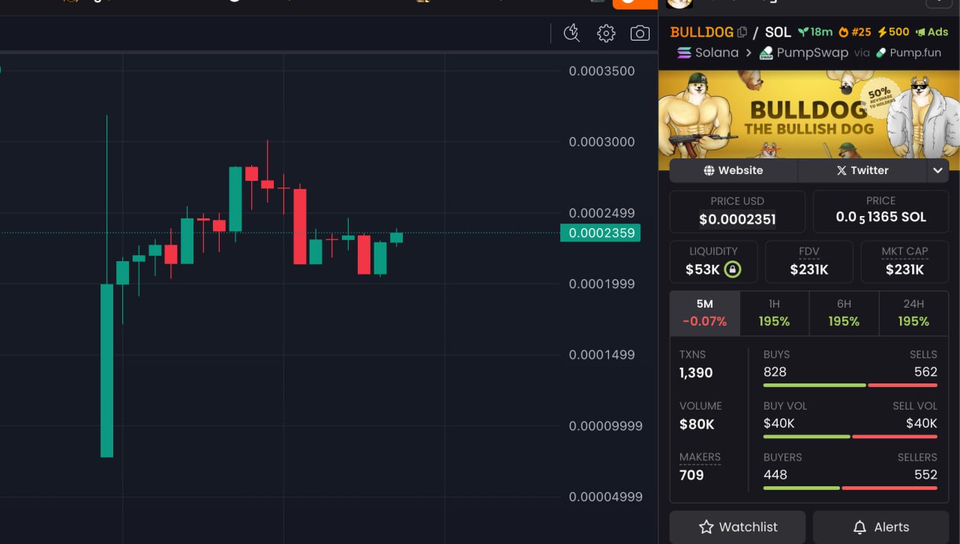Viewport: 960px width, 544px height.
Task: Take a chart snapshot with the camera icon
Action: [x=640, y=33]
